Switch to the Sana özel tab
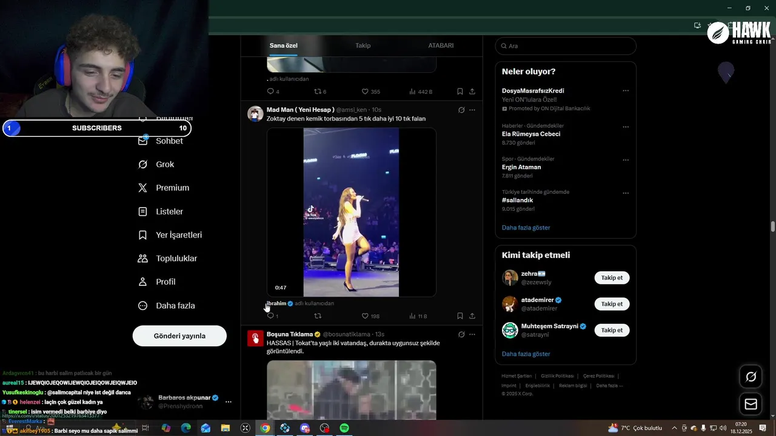This screenshot has height=436, width=776. click(283, 45)
